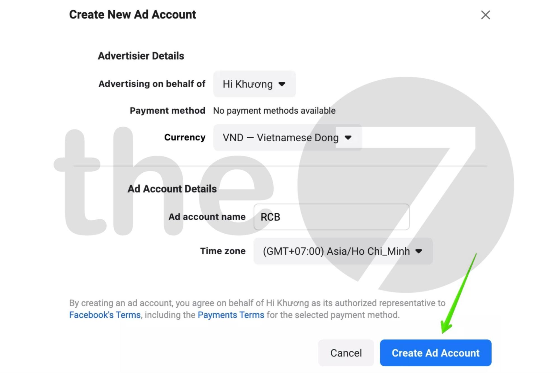Image resolution: width=560 pixels, height=373 pixels.
Task: Click the Cancel button
Action: pyautogui.click(x=346, y=353)
